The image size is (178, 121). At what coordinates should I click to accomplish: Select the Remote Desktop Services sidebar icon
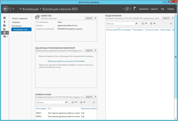tap(4, 32)
